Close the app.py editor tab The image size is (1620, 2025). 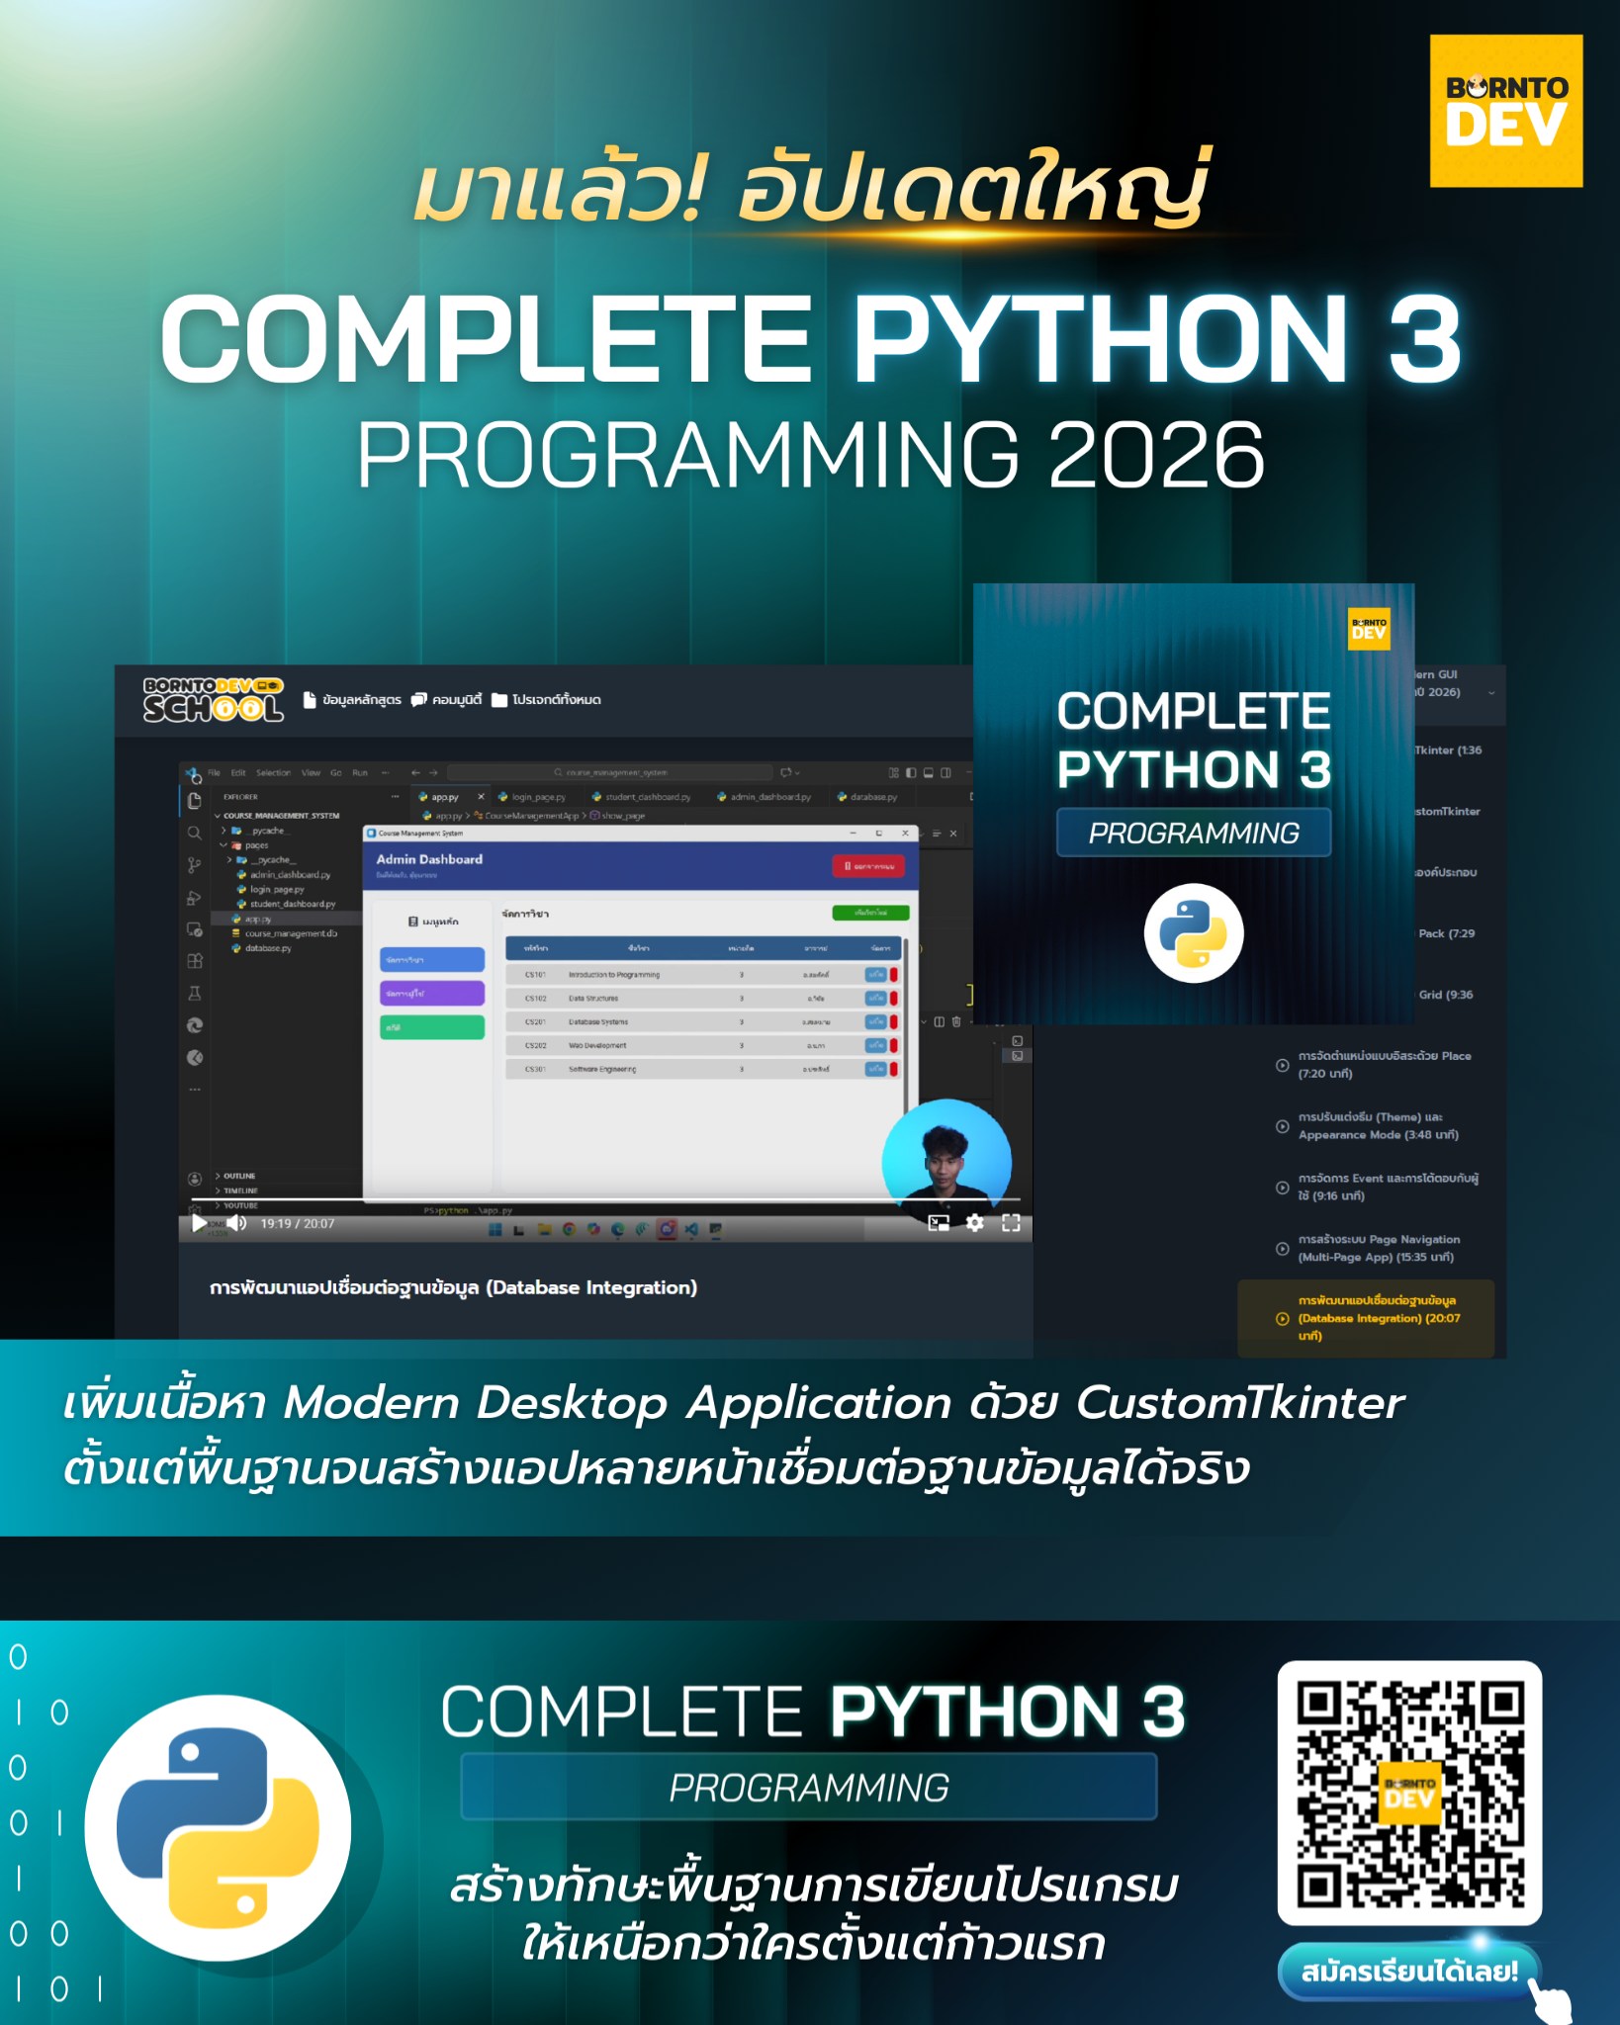point(482,797)
